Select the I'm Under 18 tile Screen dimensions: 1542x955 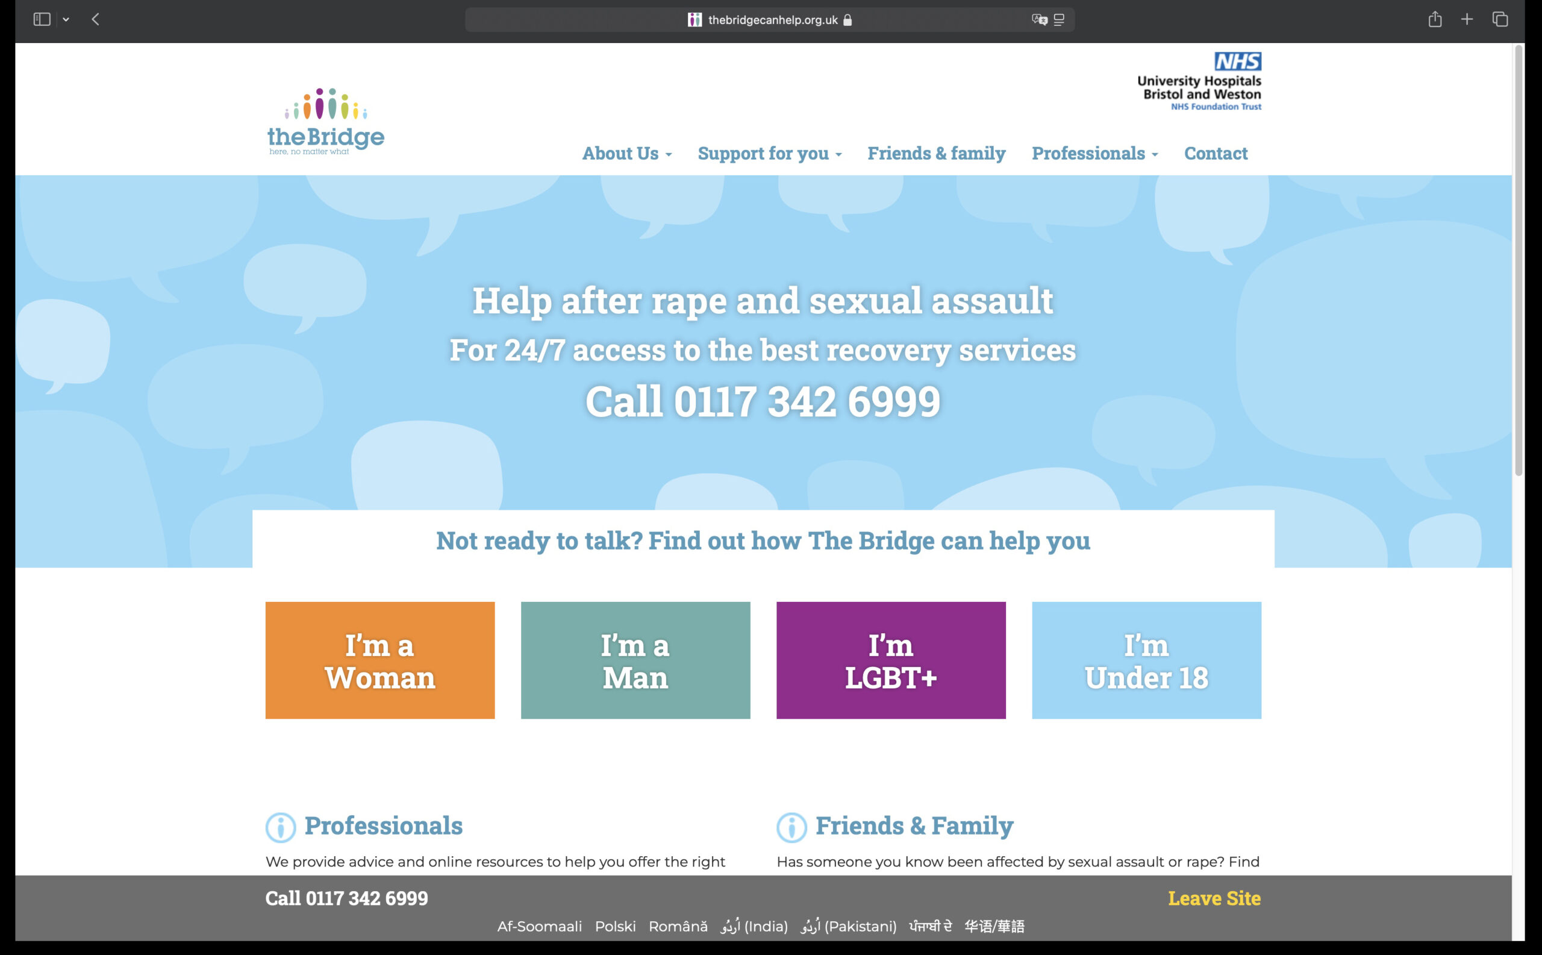(x=1147, y=660)
